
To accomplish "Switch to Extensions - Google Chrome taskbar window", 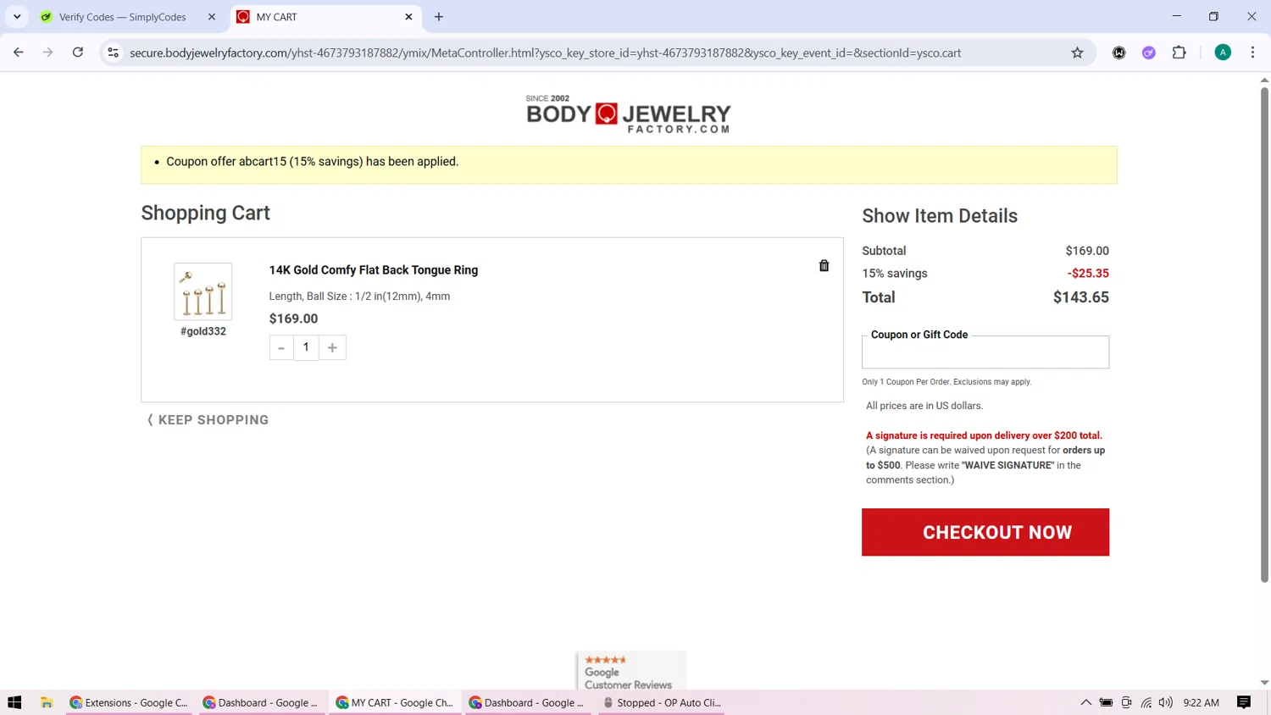I will click(130, 702).
